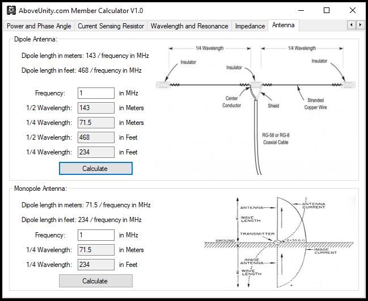Click the Dipole Antenna Calculate button

coord(96,168)
